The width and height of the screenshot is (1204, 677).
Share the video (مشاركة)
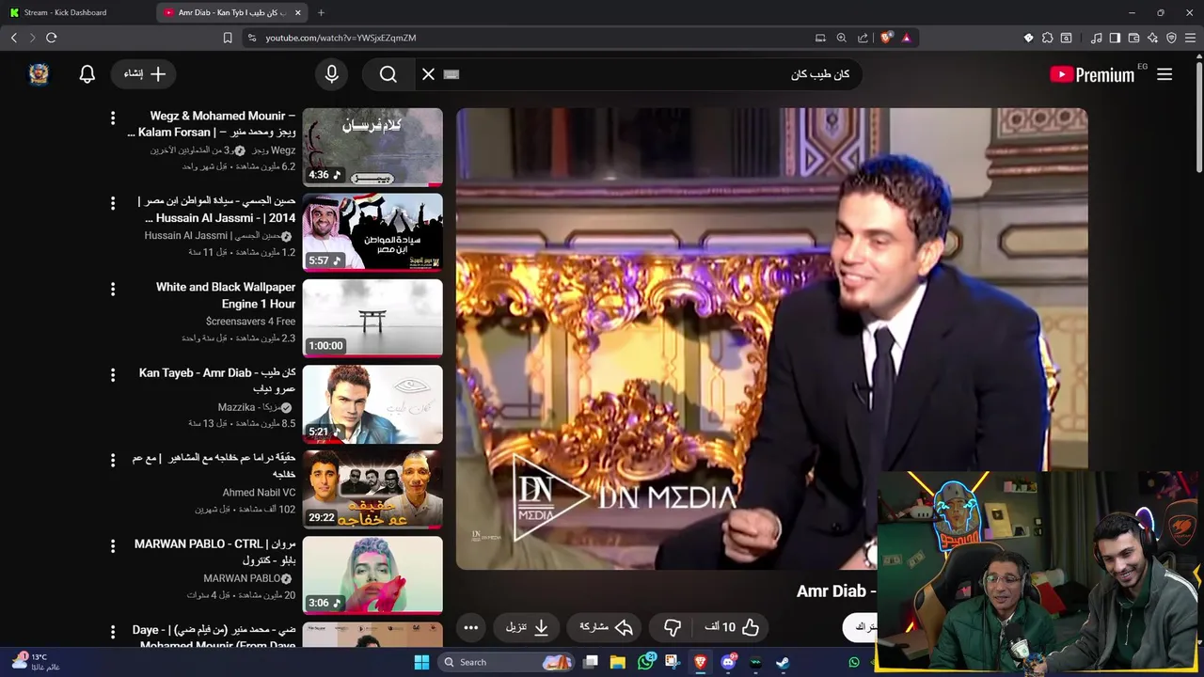[605, 627]
